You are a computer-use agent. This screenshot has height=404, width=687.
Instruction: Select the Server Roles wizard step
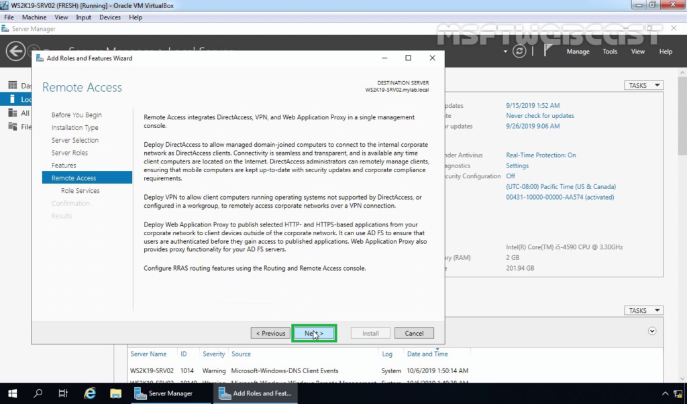[x=70, y=153]
